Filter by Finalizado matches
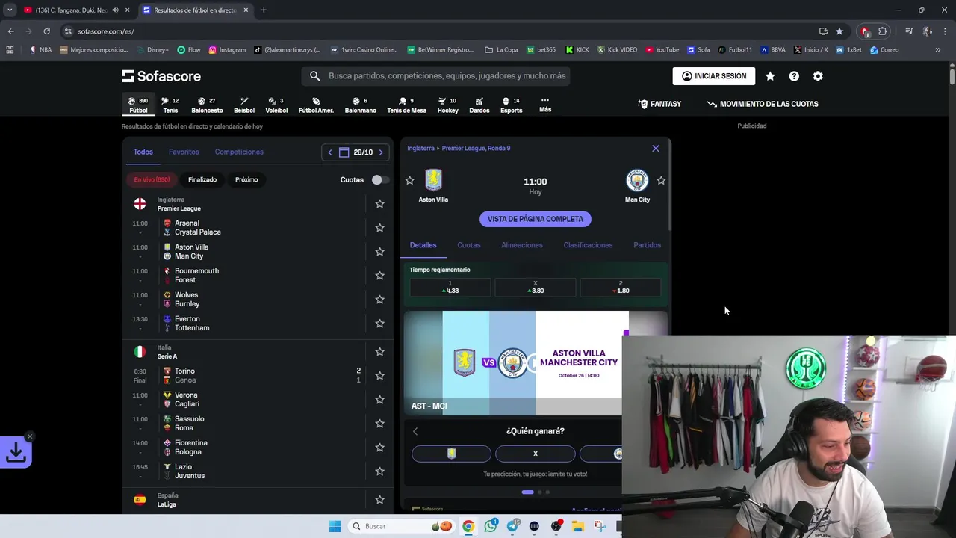956x538 pixels. (202, 179)
